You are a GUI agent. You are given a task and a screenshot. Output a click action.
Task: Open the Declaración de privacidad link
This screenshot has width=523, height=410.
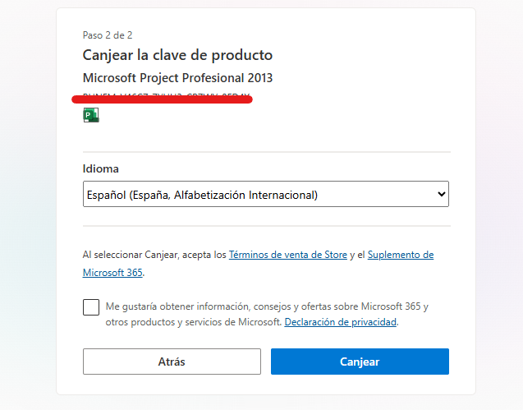tap(340, 322)
